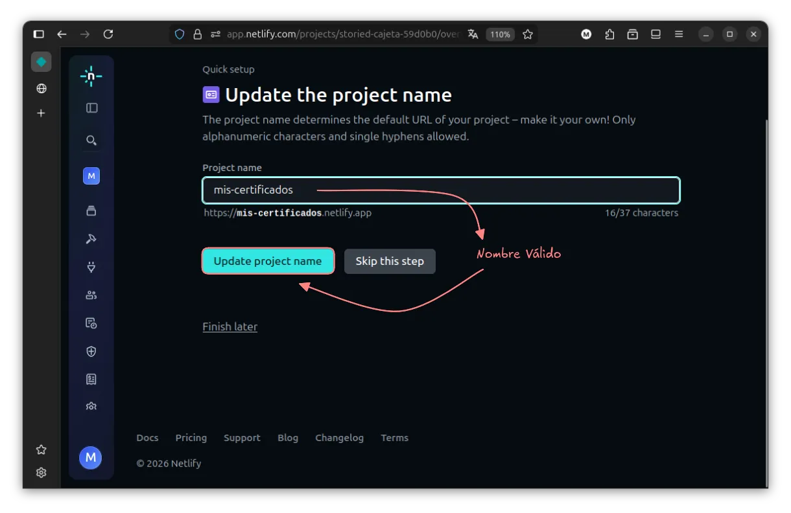Image resolution: width=791 pixels, height=513 pixels.
Task: Open the Docs footer link
Action: pyautogui.click(x=147, y=438)
